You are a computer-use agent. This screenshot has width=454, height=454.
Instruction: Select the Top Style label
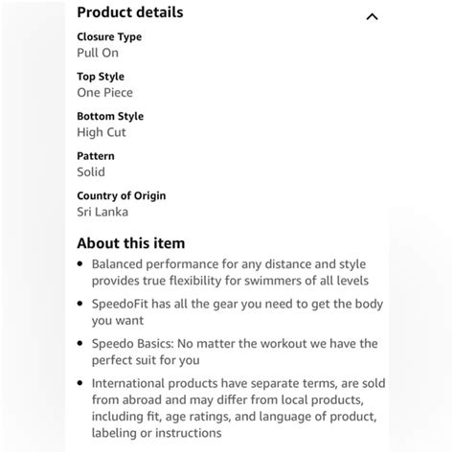point(101,77)
